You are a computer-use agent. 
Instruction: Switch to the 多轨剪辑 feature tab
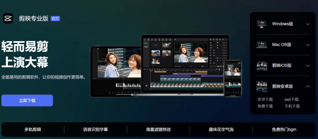[33, 130]
